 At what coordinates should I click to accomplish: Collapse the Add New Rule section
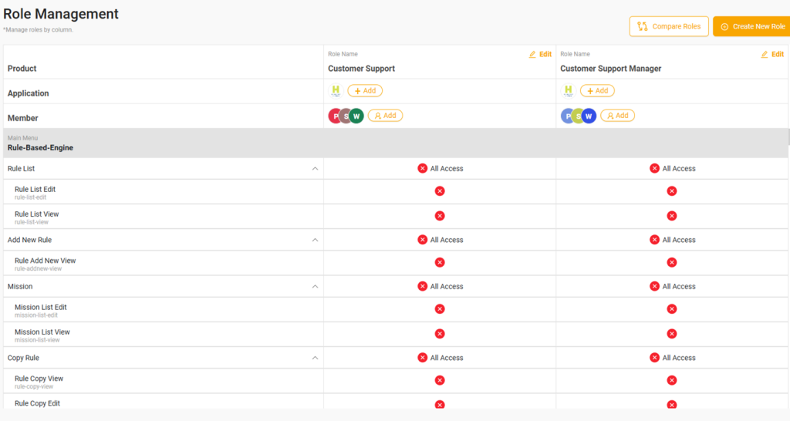315,241
